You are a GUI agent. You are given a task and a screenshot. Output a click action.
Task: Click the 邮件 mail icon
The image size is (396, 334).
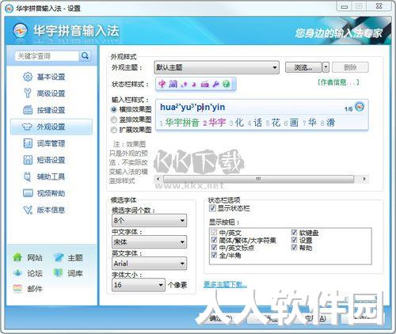pyautogui.click(x=17, y=289)
